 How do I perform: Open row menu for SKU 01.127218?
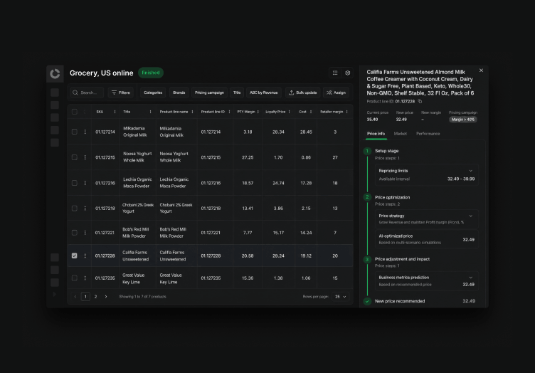(85, 208)
